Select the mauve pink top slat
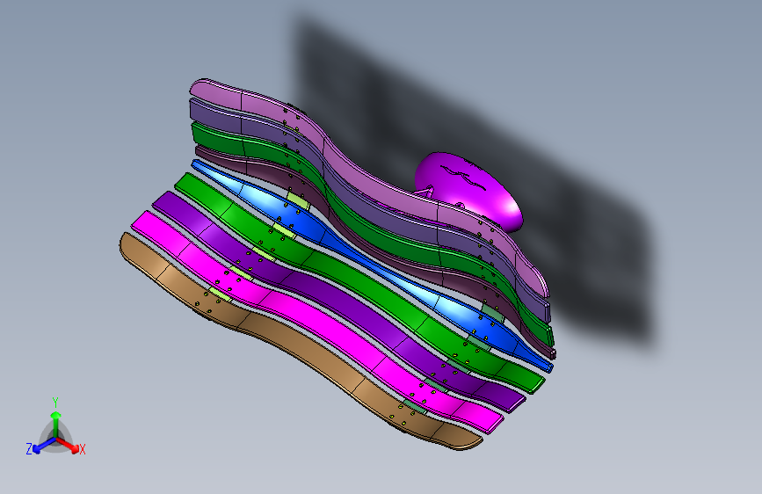This screenshot has height=494, width=762. pyautogui.click(x=369, y=180)
